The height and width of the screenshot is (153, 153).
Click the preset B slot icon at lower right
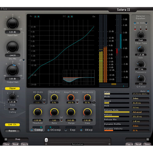pyautogui.click(x=147, y=139)
